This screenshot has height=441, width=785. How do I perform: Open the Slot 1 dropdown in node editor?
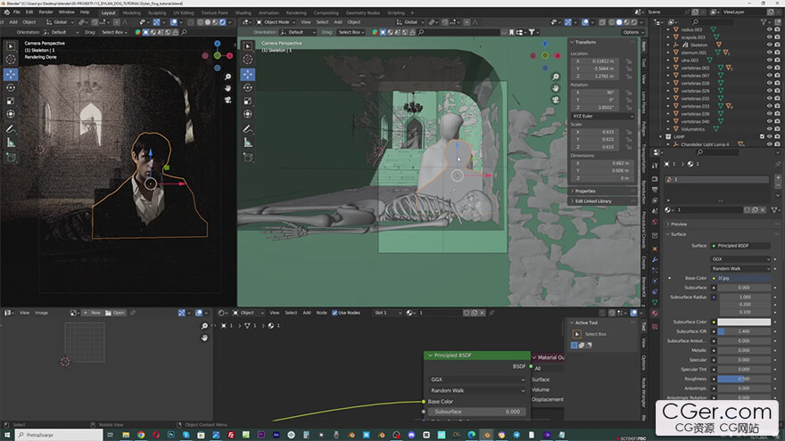pos(387,313)
